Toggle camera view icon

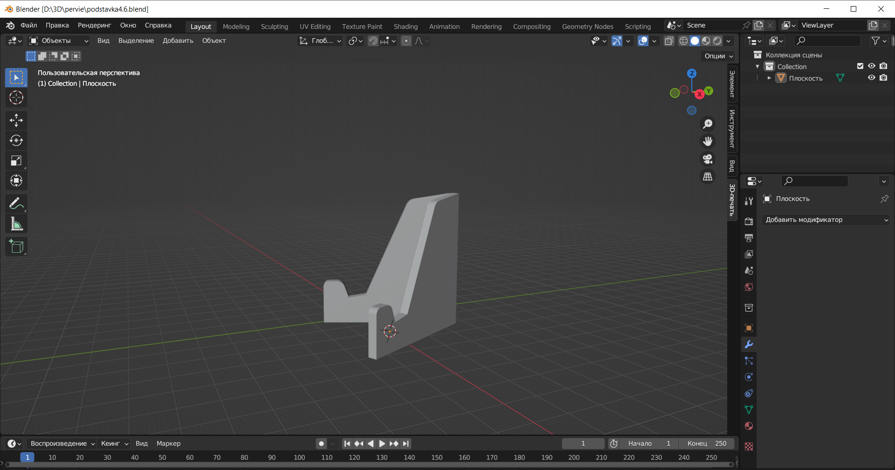(x=708, y=159)
